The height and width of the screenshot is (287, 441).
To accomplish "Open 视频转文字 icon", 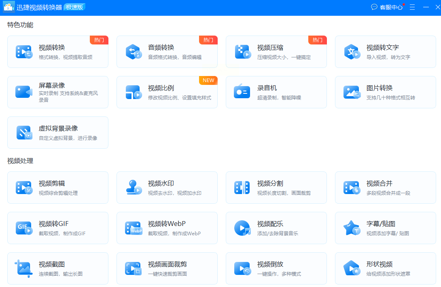I will tap(352, 52).
